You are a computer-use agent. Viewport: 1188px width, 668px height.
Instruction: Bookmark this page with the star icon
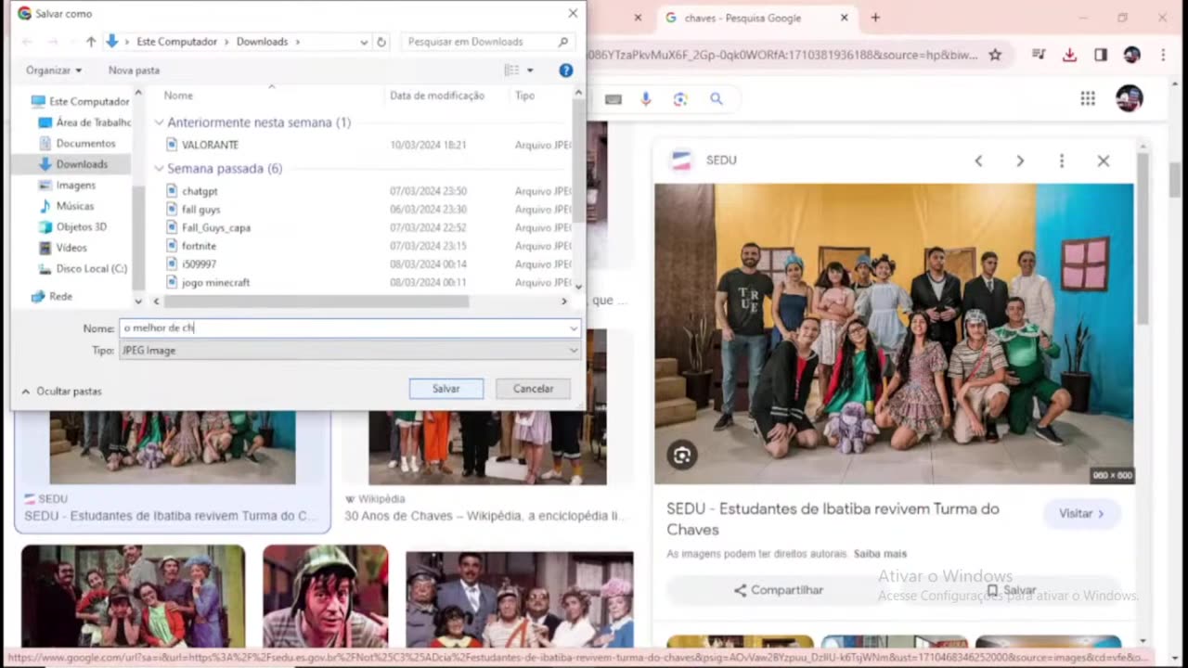[995, 55]
